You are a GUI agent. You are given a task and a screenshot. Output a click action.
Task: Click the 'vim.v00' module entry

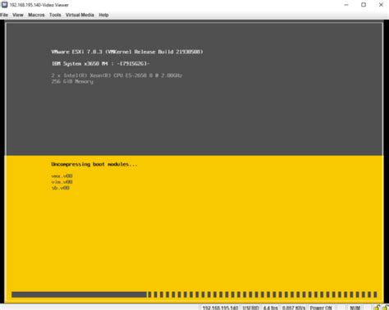pyautogui.click(x=62, y=182)
